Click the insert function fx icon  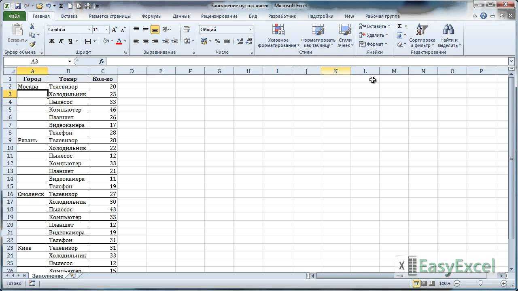(x=102, y=61)
